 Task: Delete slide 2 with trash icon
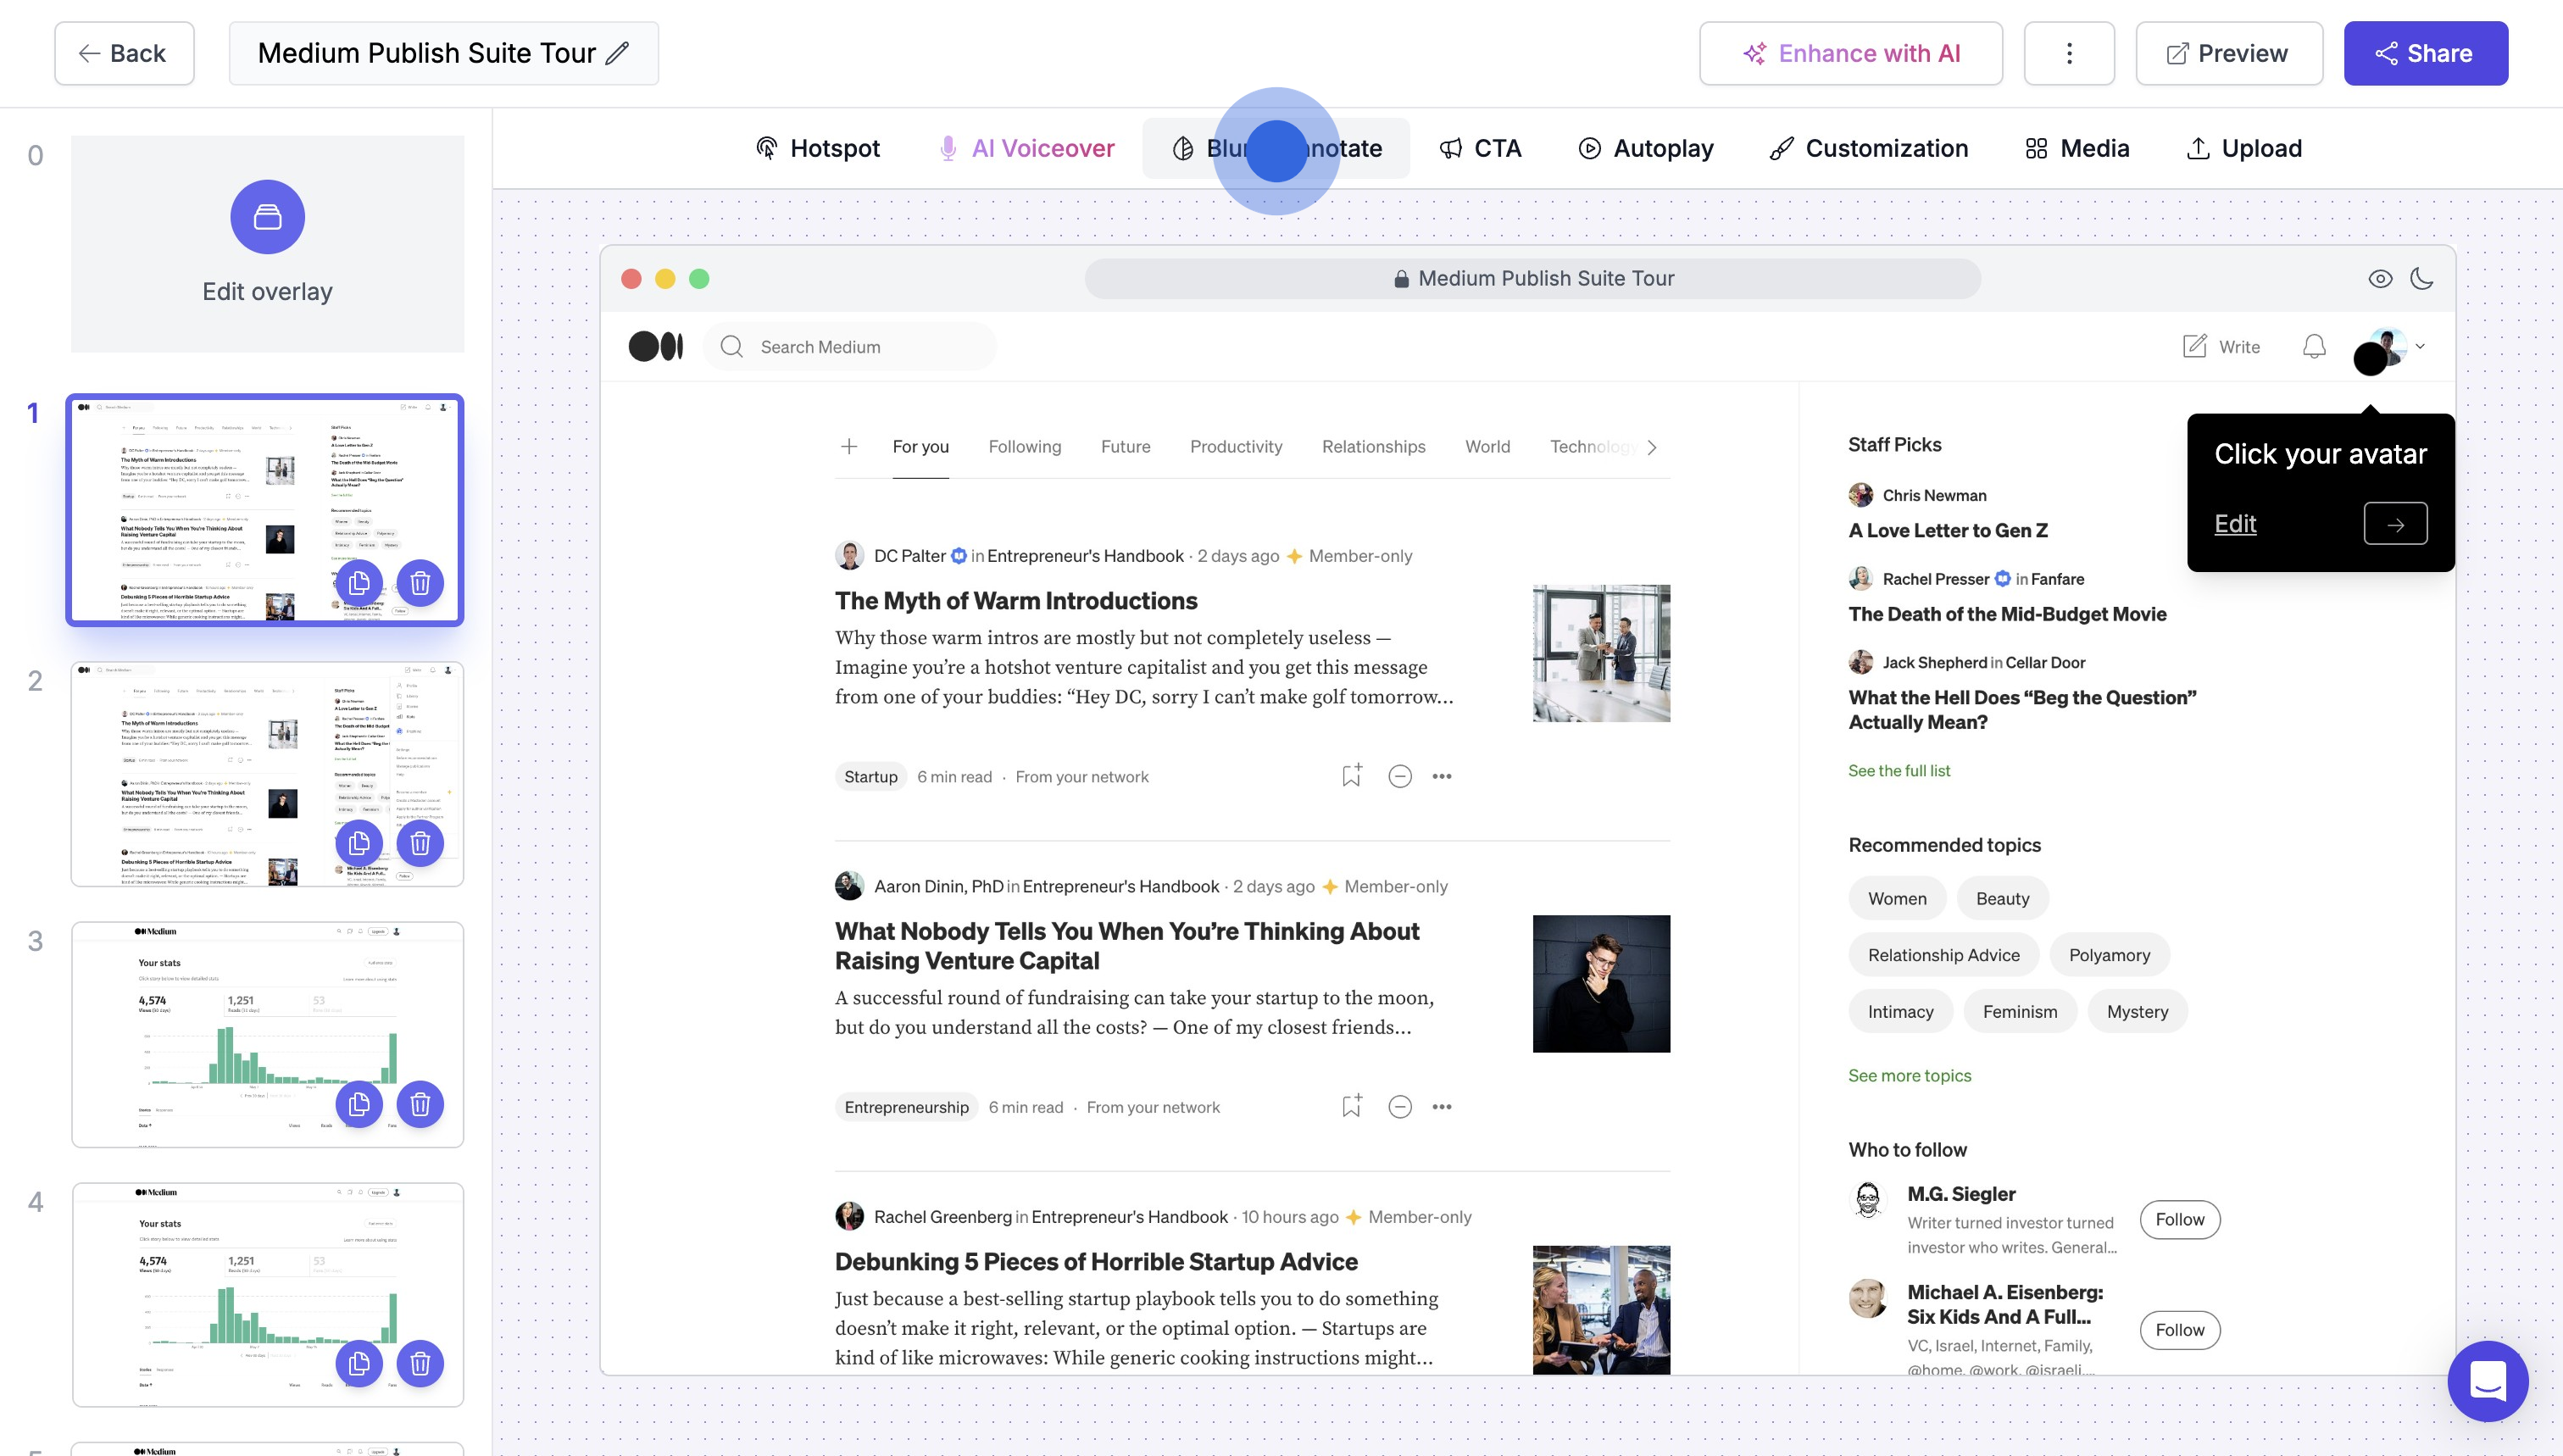420,843
